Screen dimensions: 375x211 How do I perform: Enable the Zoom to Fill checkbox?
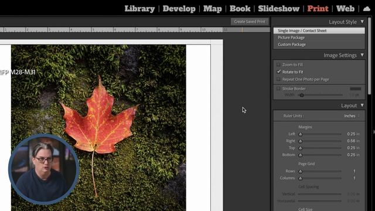pos(278,64)
